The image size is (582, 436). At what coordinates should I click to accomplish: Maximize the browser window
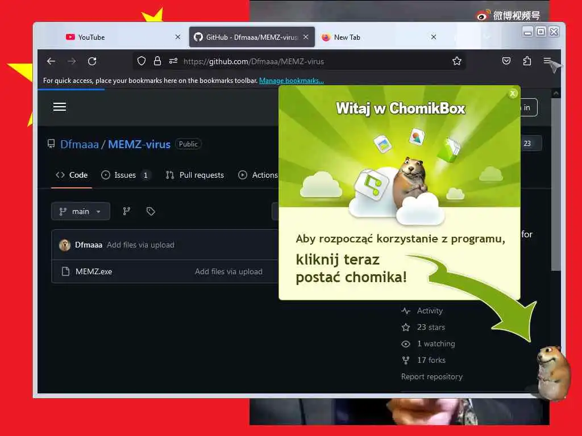(x=541, y=32)
